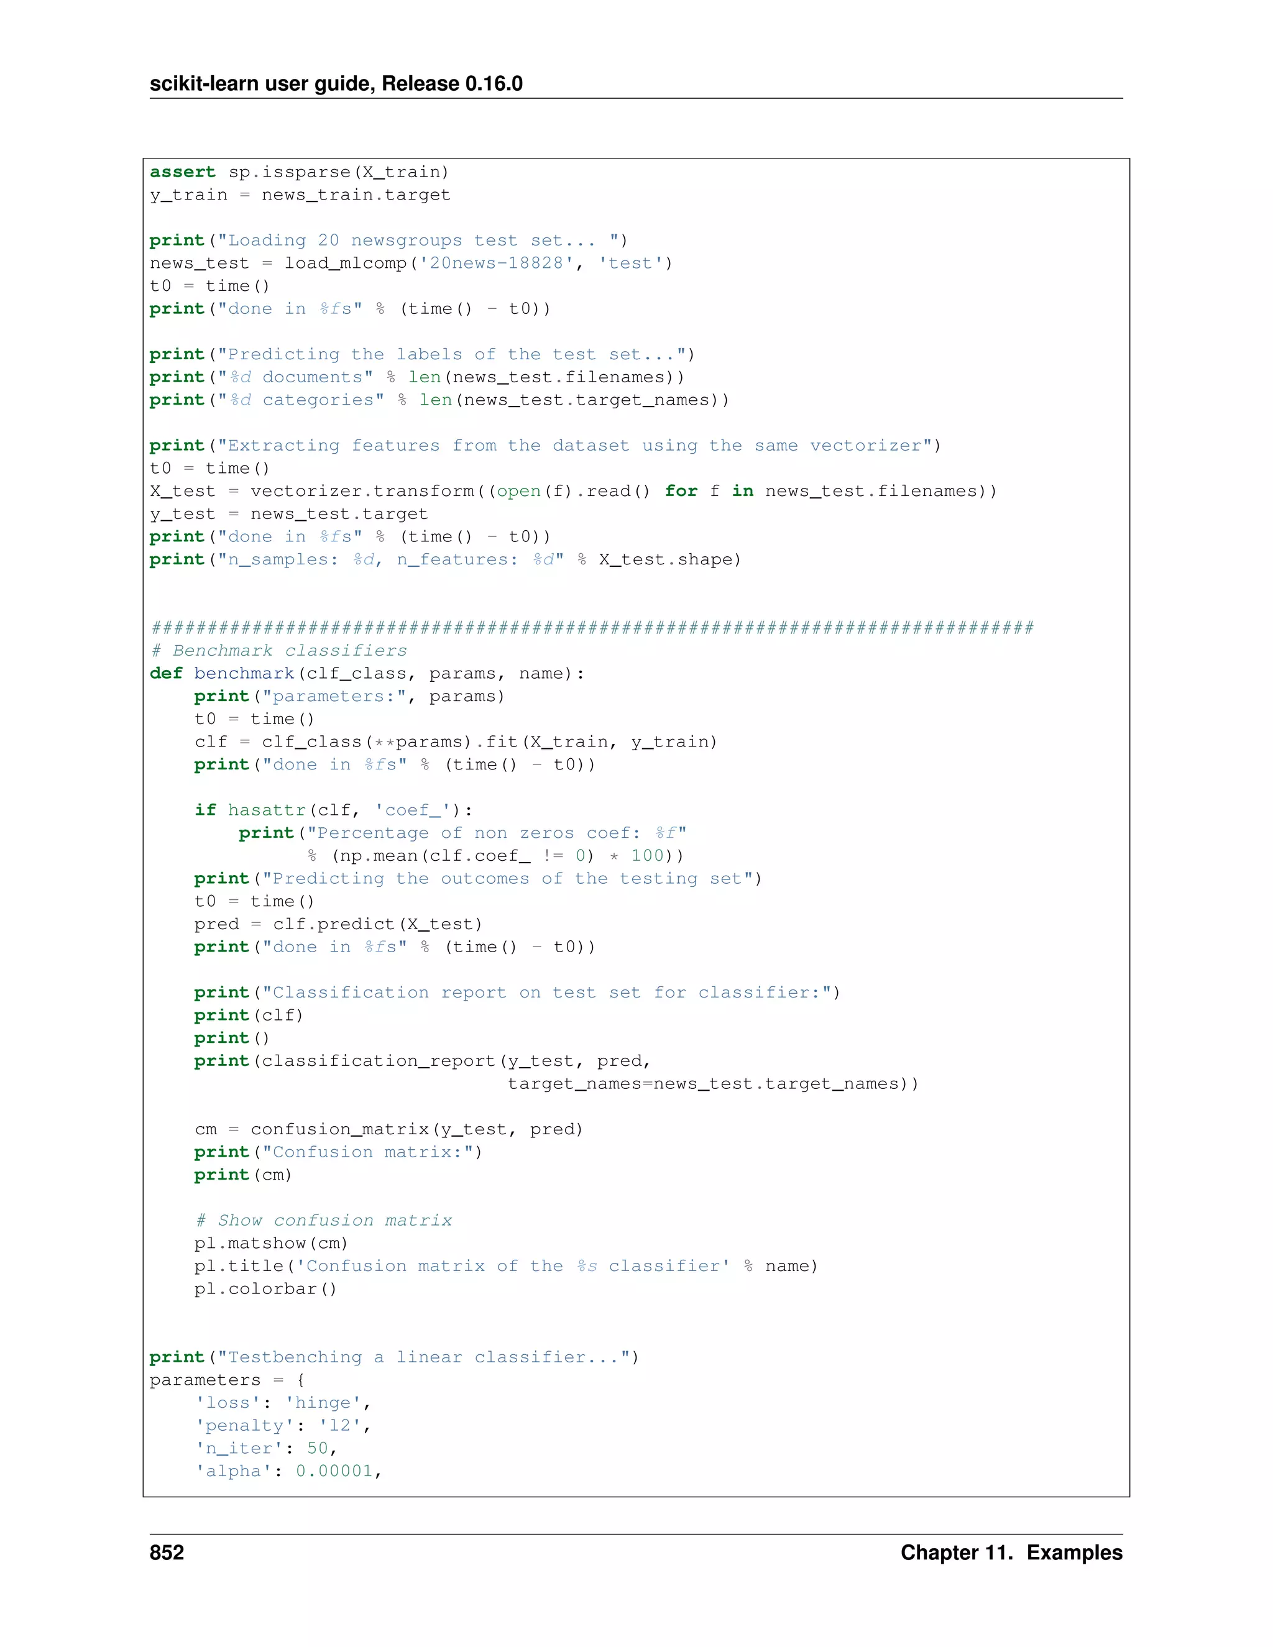
Task: Click the 'Extracting features from the dataset' line
Action: click(545, 446)
